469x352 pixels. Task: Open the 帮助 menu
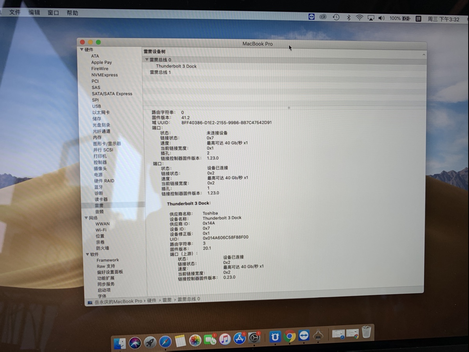pos(72,13)
